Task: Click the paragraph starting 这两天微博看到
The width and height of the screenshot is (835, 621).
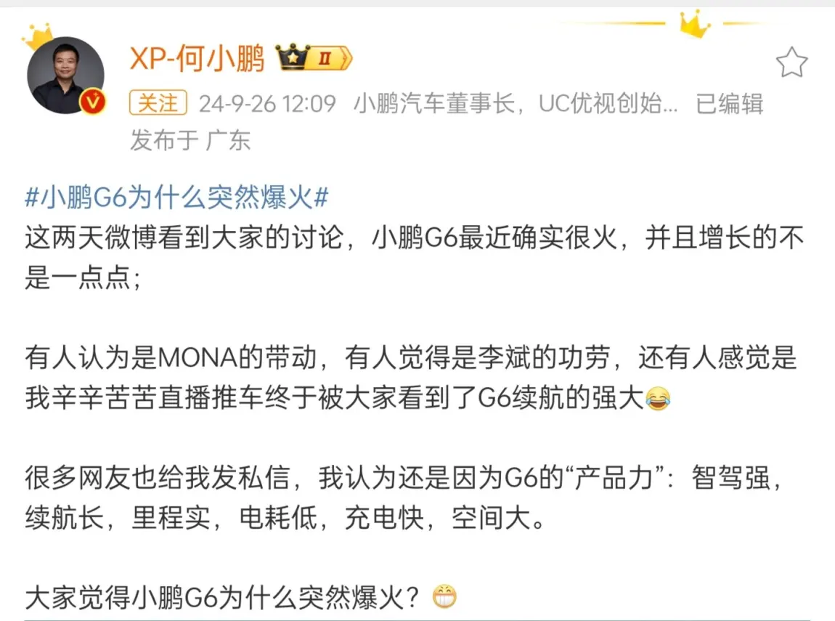Action: pos(415,257)
